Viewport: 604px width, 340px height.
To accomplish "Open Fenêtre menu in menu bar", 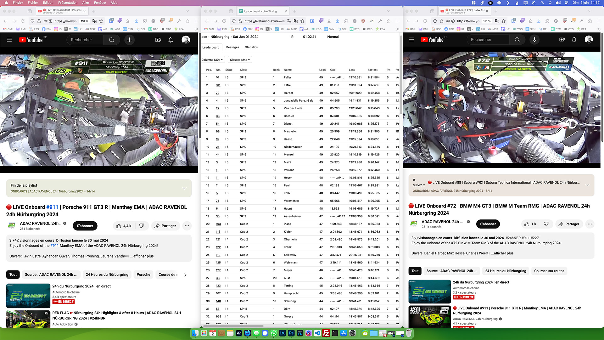I will [x=100, y=3].
